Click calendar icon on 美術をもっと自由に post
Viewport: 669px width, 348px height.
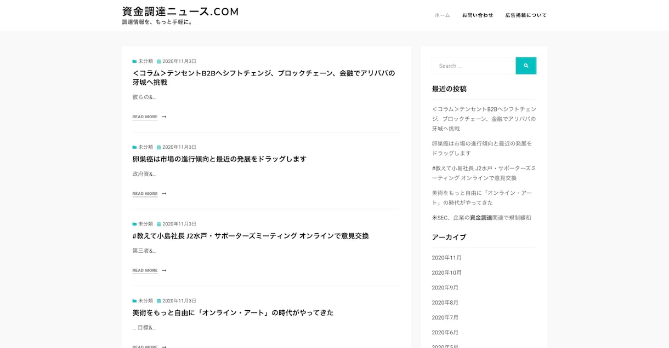tap(159, 301)
